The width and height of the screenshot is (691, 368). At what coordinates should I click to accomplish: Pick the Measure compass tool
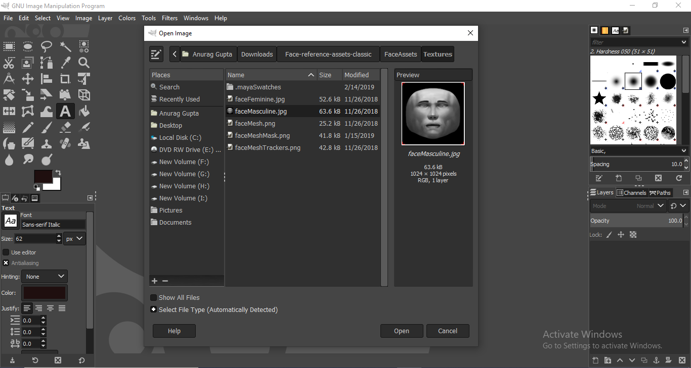9,79
